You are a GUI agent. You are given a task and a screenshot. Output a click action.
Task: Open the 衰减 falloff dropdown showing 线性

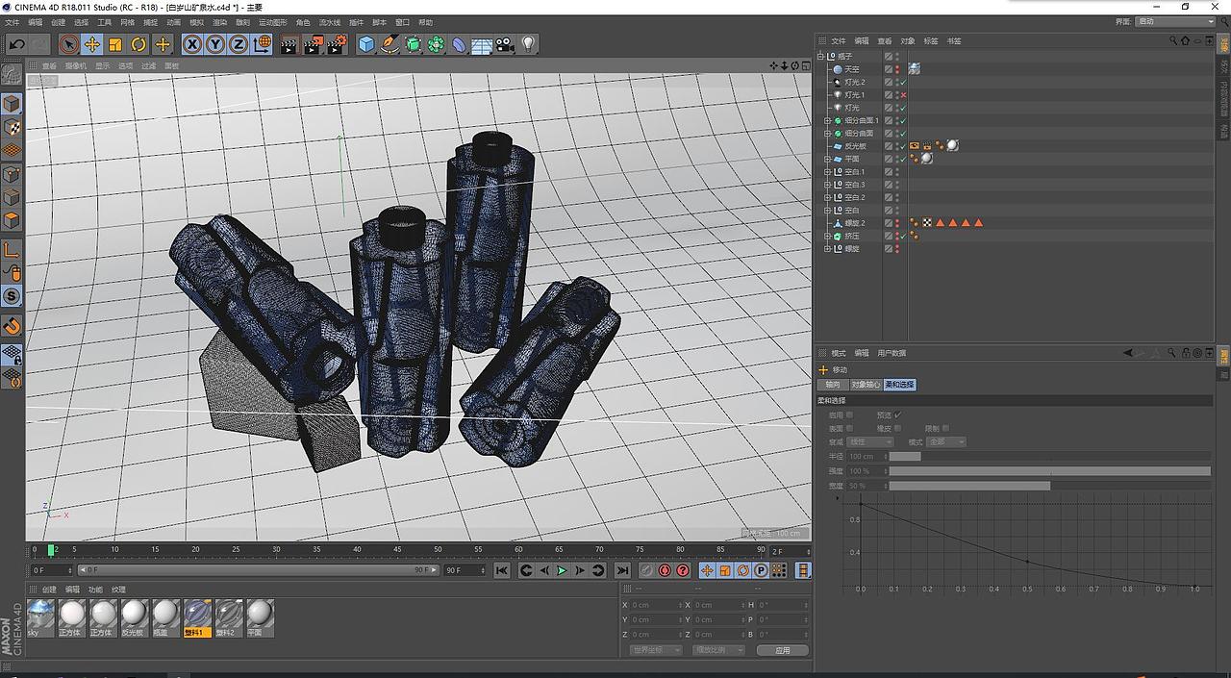(x=870, y=441)
